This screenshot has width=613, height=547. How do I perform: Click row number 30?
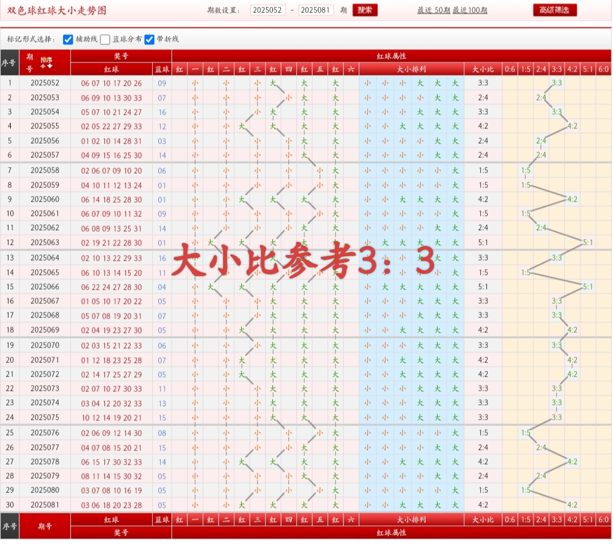10,505
